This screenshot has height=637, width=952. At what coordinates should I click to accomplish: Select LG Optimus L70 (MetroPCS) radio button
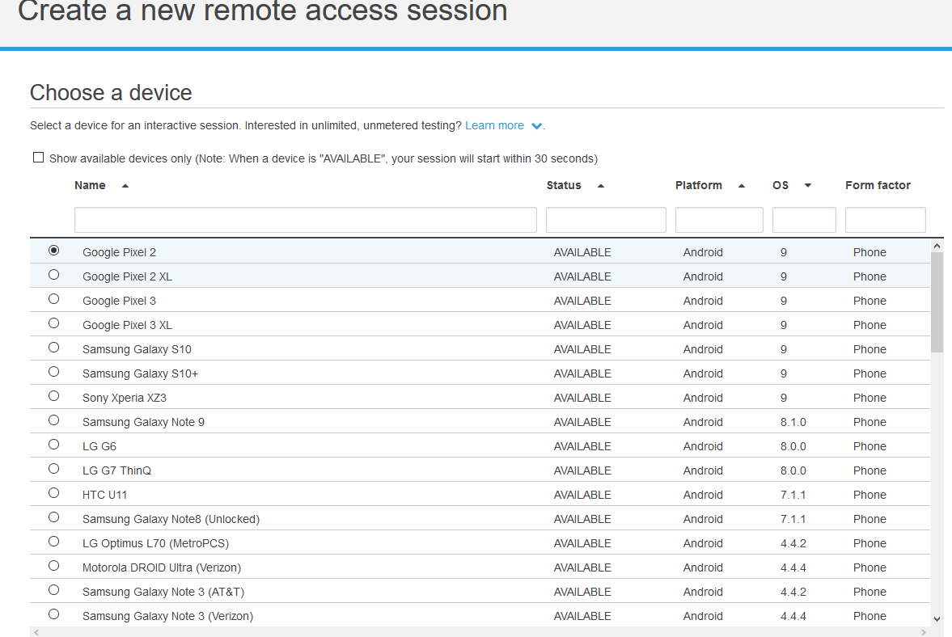(54, 542)
